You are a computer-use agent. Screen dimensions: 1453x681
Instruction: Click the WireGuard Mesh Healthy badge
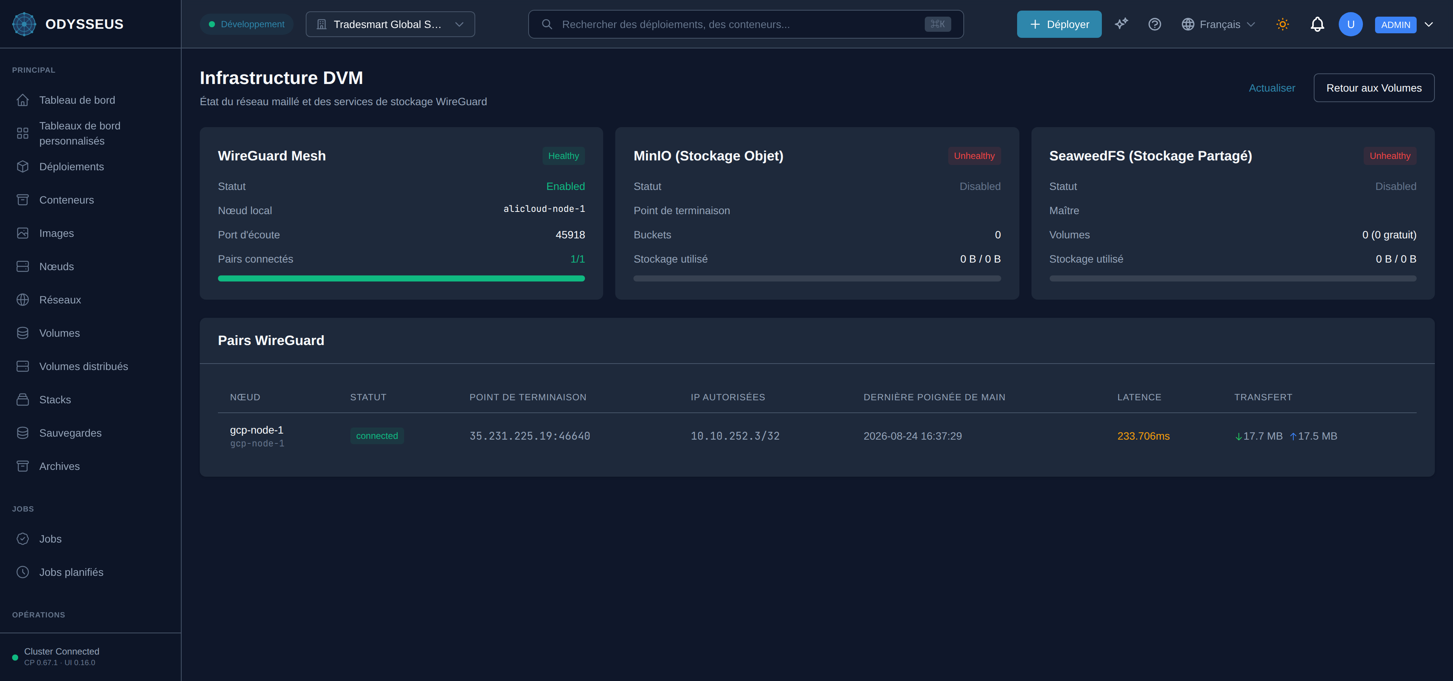563,156
